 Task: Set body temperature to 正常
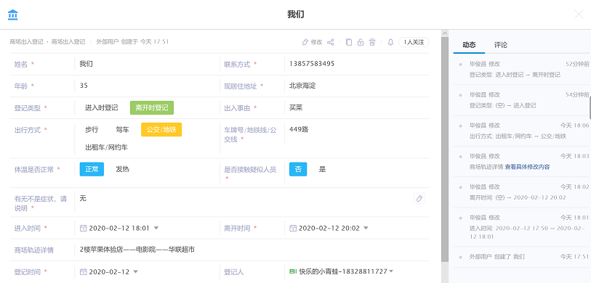[x=92, y=169]
